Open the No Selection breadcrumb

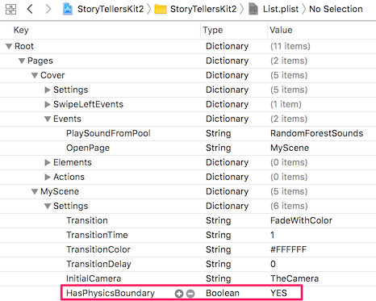click(x=336, y=9)
